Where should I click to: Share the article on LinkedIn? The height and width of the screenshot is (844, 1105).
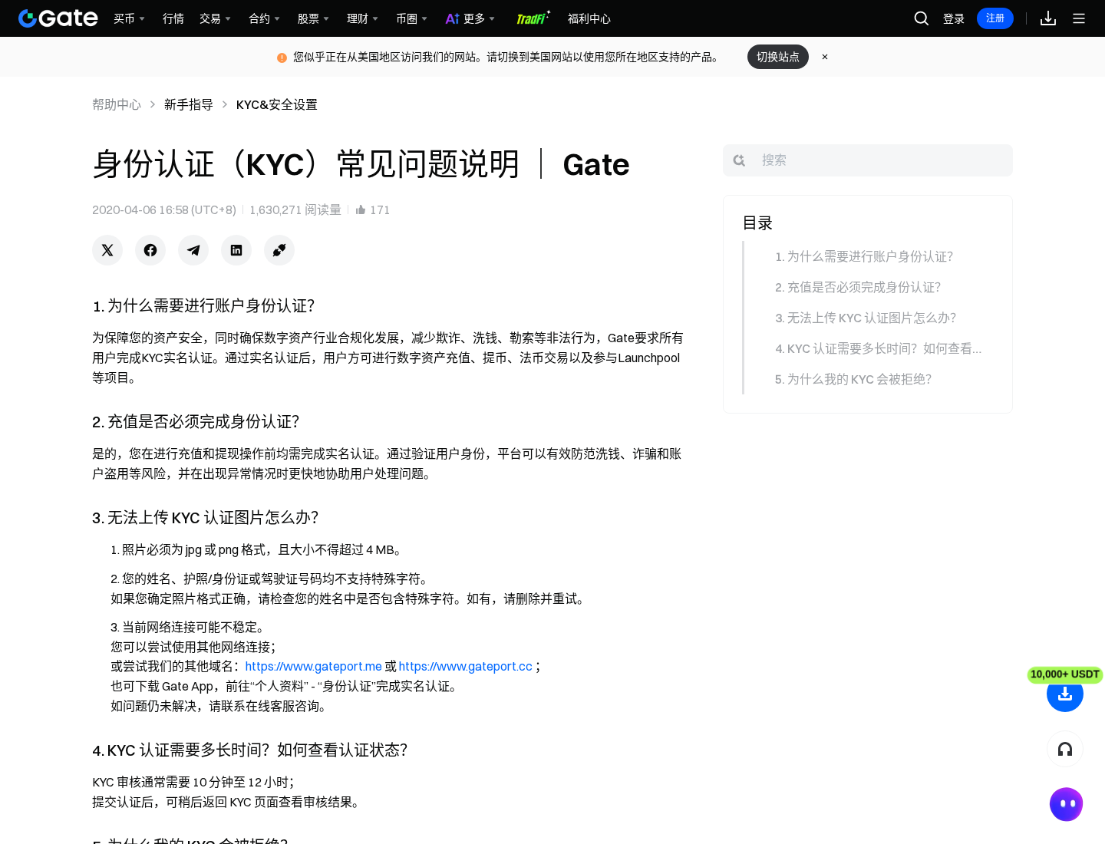pos(236,250)
